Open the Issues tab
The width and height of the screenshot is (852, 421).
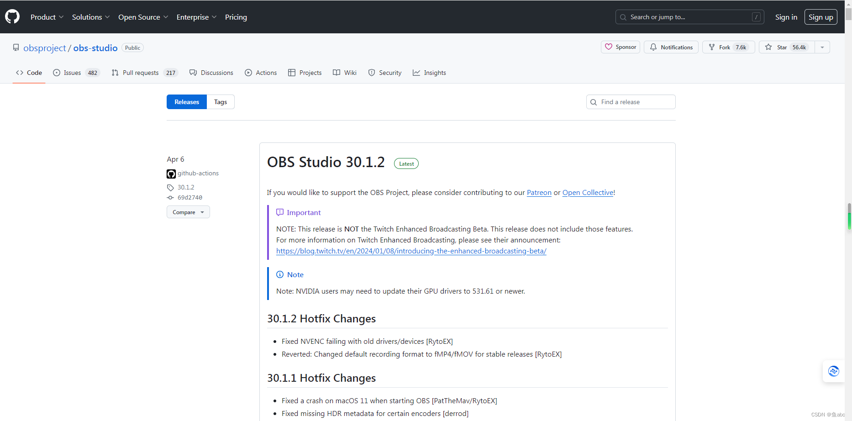[x=76, y=73]
